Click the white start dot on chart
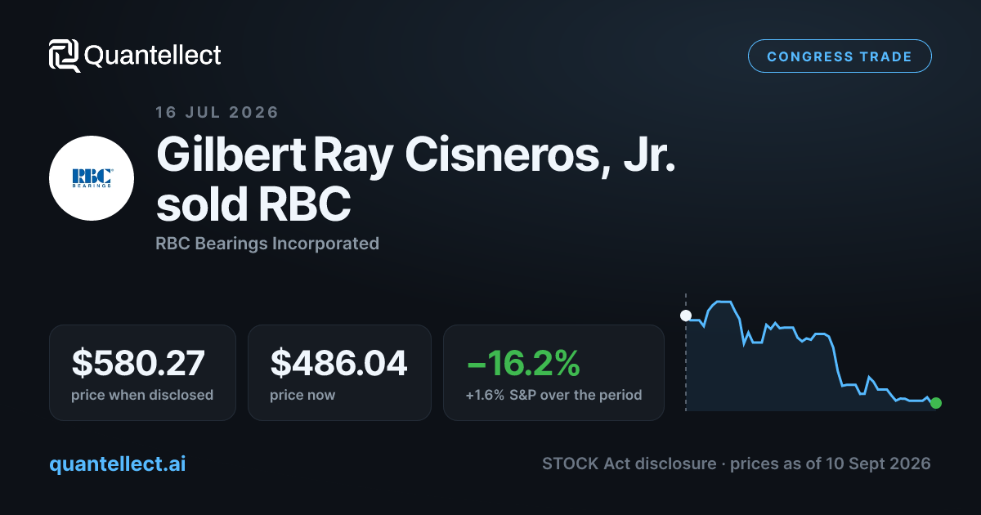 coord(686,316)
